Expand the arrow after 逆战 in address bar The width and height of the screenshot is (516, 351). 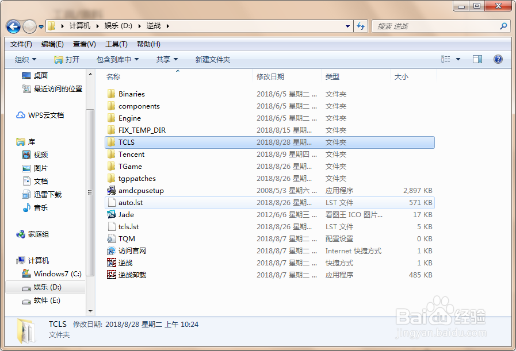168,26
